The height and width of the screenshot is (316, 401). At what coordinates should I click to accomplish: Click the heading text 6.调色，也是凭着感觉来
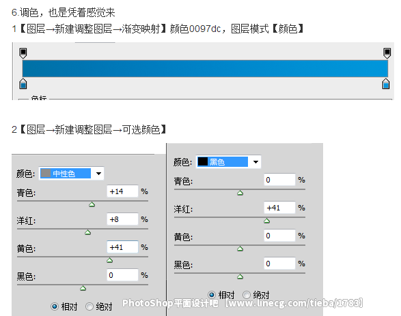coord(63,12)
